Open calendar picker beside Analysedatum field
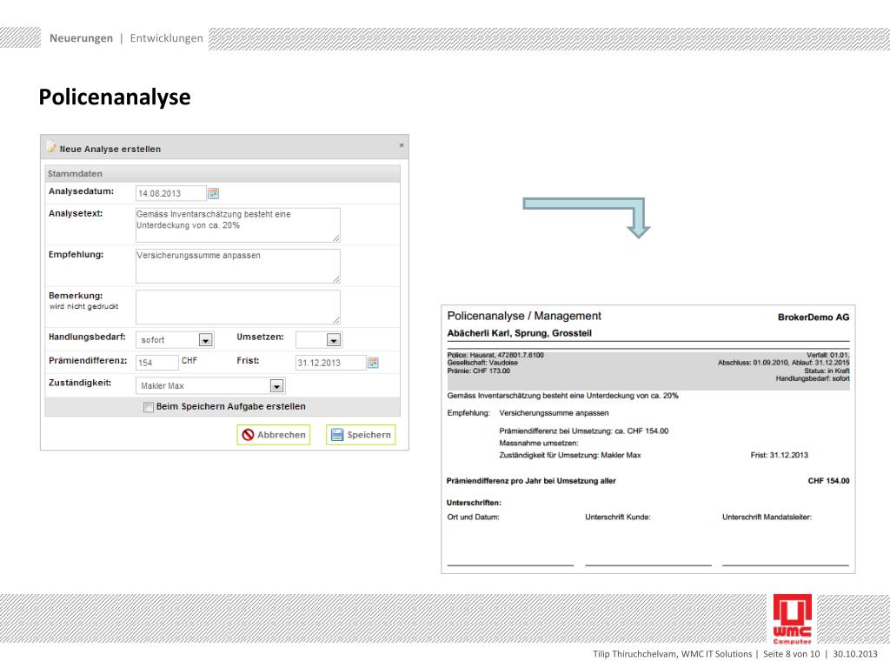 [x=214, y=194]
